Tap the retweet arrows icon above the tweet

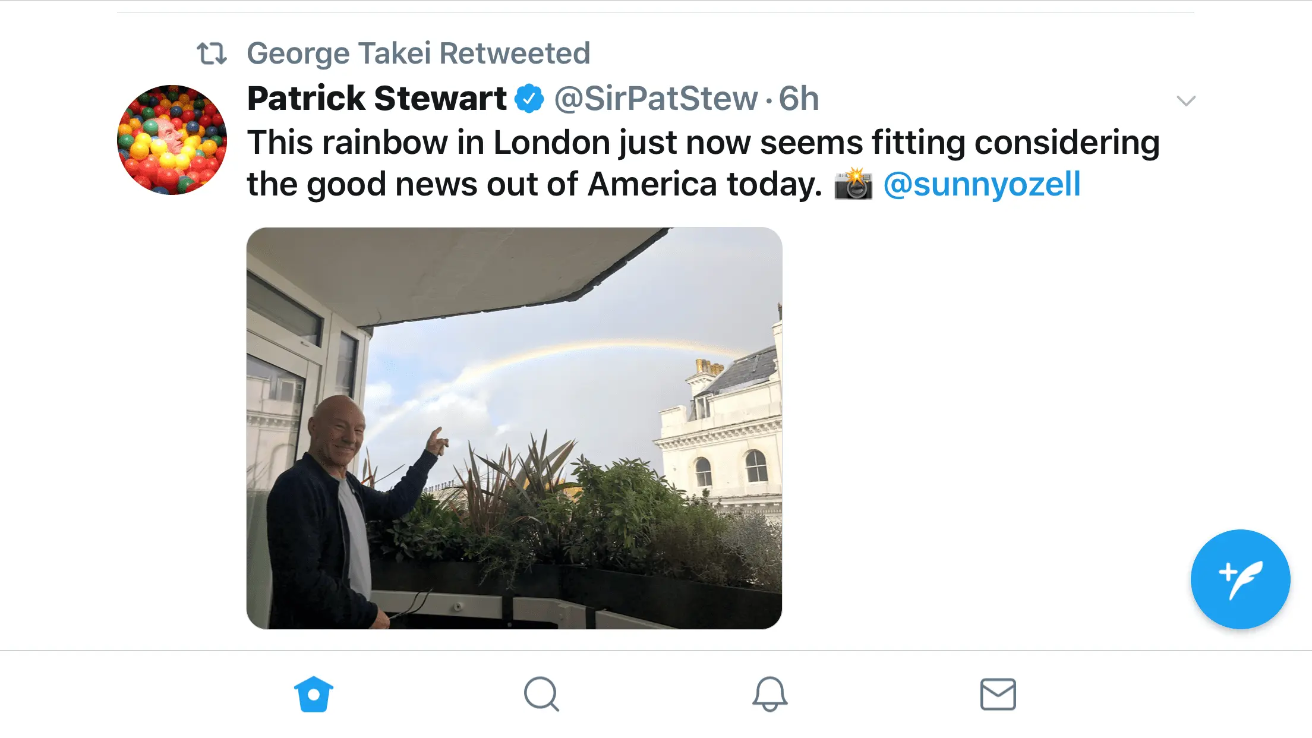[212, 53]
